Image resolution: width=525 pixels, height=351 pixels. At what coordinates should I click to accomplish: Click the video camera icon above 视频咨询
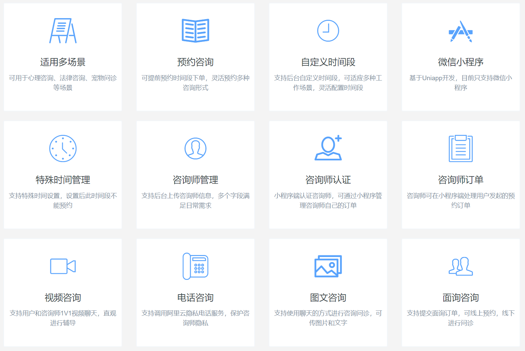(x=63, y=266)
